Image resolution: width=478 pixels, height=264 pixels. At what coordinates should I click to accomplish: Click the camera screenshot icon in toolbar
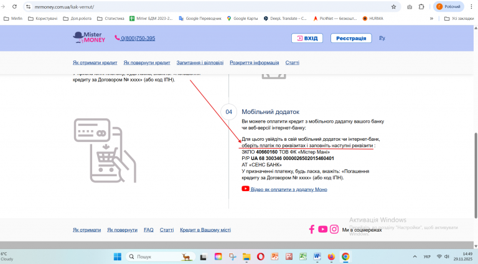(410, 7)
